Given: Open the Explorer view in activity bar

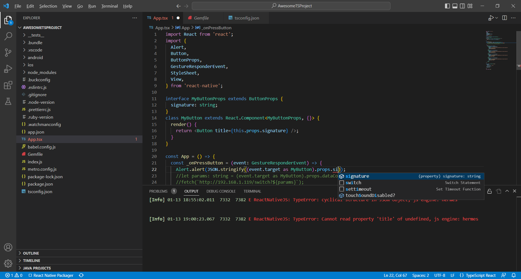Looking at the screenshot, I should [x=8, y=20].
